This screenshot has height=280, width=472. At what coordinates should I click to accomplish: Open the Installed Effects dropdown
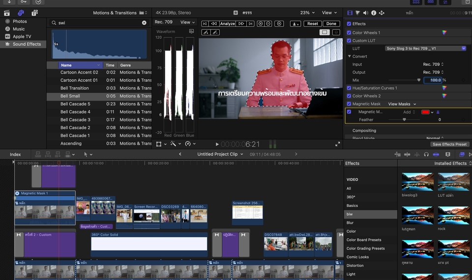coord(453,163)
